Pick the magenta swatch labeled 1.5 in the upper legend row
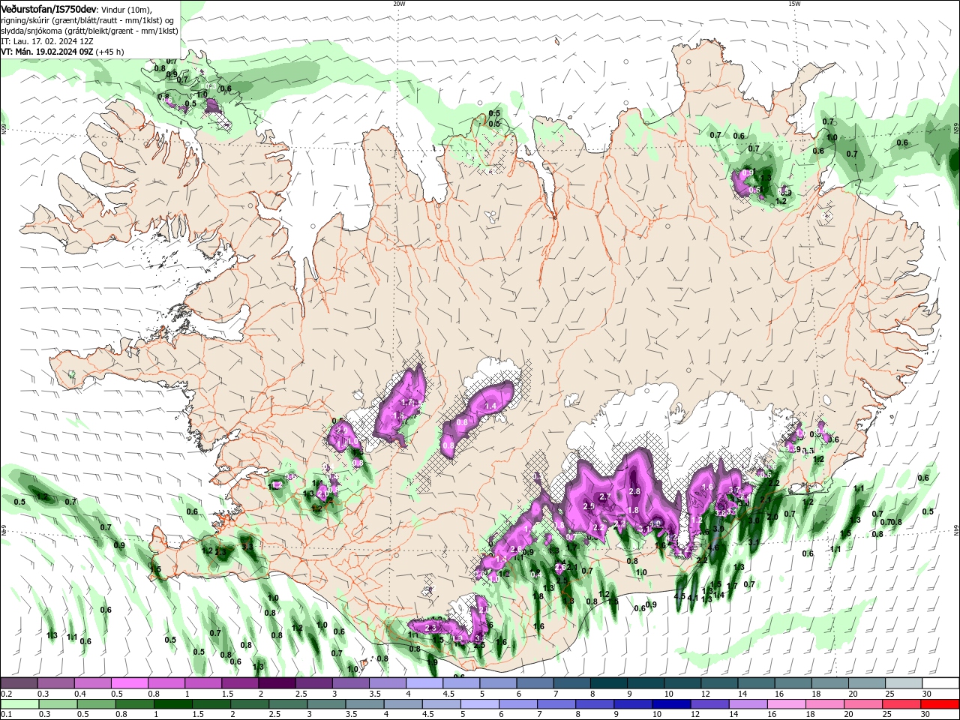960x720 pixels. [240, 683]
